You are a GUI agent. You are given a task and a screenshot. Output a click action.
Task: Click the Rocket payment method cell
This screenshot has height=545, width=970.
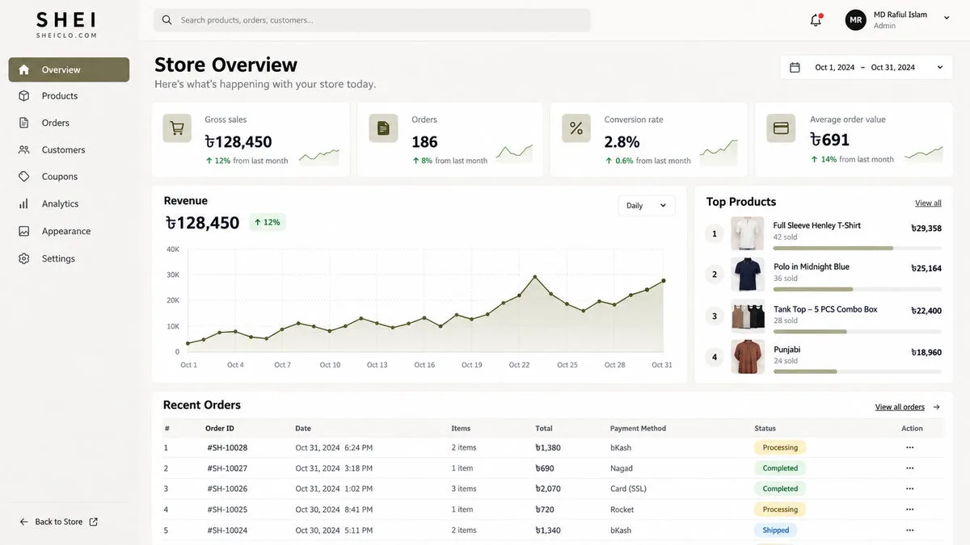coord(622,509)
